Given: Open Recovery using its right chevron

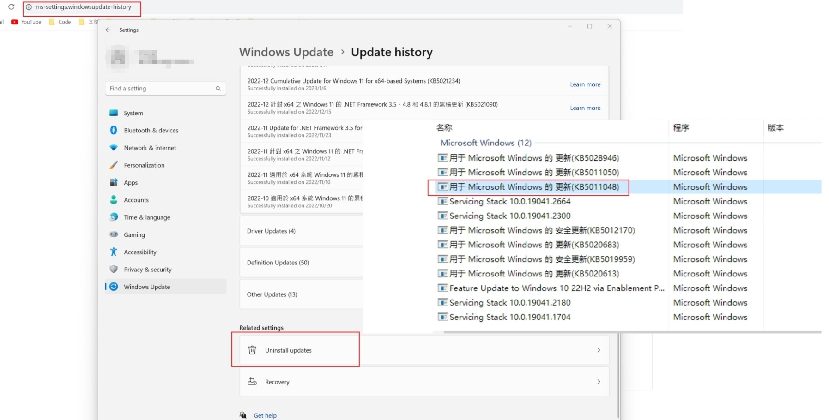Looking at the screenshot, I should point(599,382).
